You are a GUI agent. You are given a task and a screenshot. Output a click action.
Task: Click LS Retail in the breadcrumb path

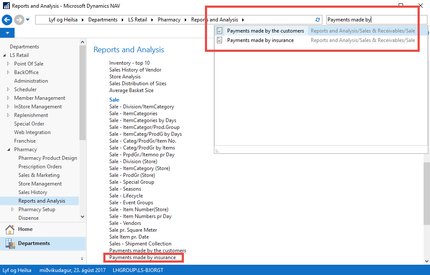pyautogui.click(x=137, y=20)
